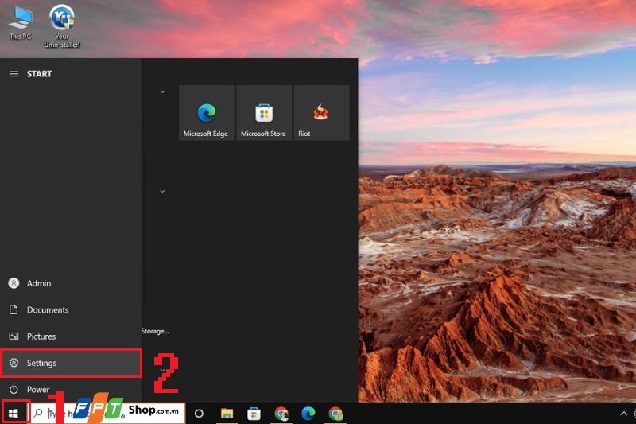This screenshot has width=636, height=424.
Task: Open Documents from Start menu
Action: pyautogui.click(x=71, y=310)
